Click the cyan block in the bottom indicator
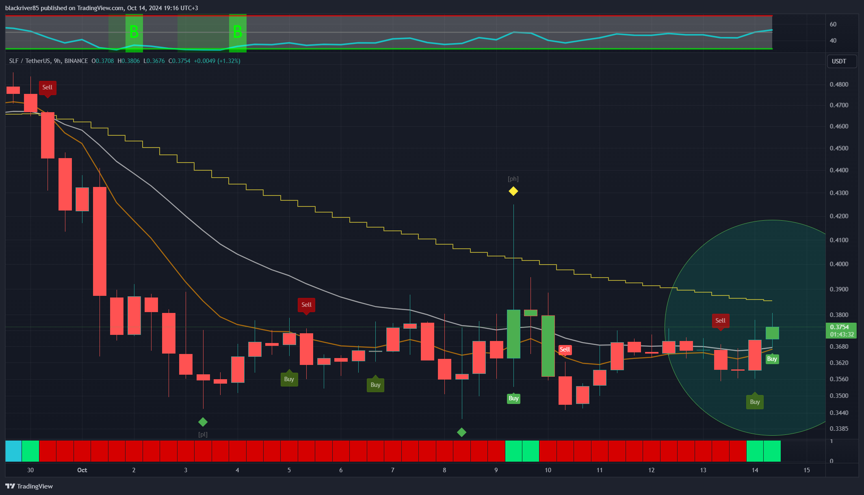Image resolution: width=864 pixels, height=495 pixels. point(13,451)
